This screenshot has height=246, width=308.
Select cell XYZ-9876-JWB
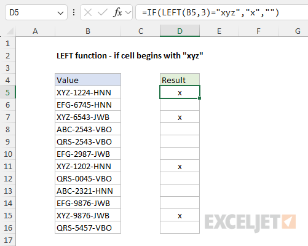(x=88, y=215)
